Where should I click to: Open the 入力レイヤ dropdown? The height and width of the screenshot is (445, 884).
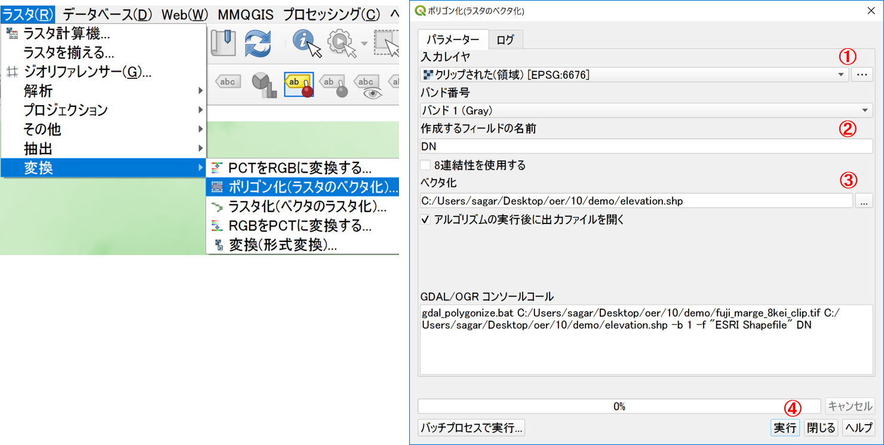point(634,75)
